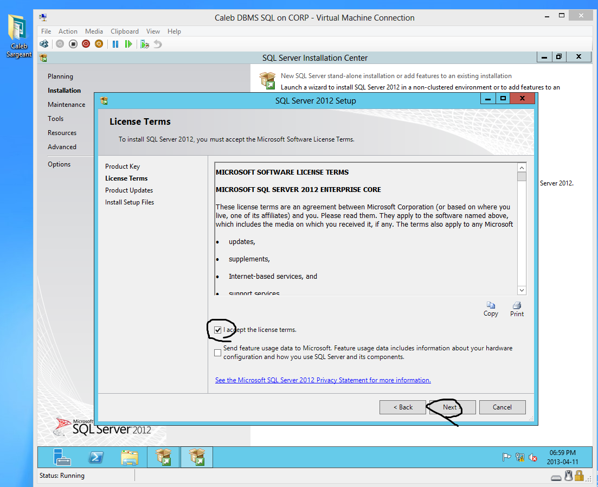Image resolution: width=598 pixels, height=487 pixels.
Task: Open Caleb Sargeant desktop folder
Action: 18,36
